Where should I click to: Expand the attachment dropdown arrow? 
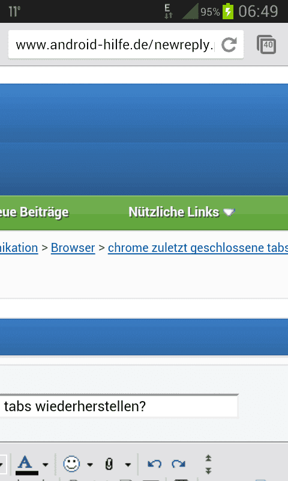click(x=128, y=465)
